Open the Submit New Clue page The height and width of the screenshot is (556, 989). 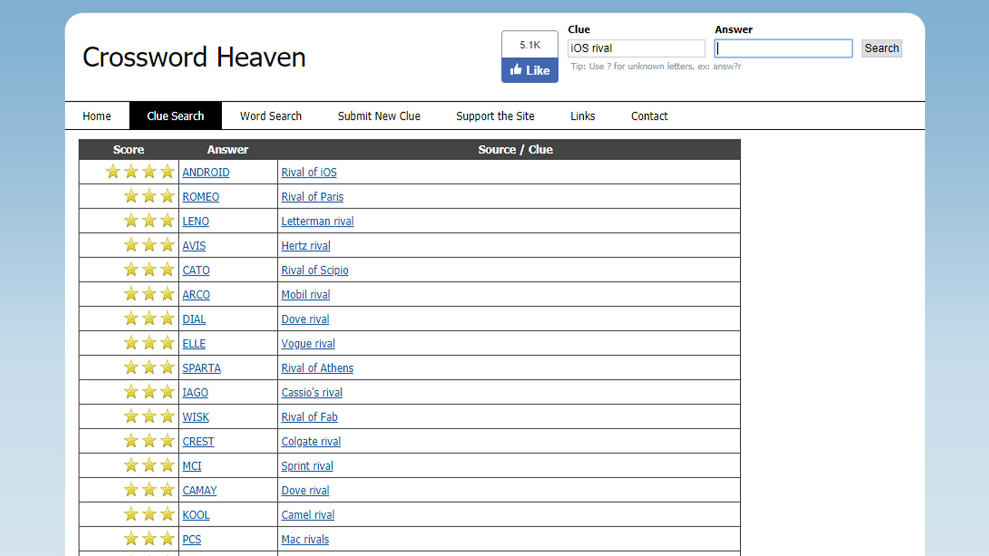(x=380, y=116)
